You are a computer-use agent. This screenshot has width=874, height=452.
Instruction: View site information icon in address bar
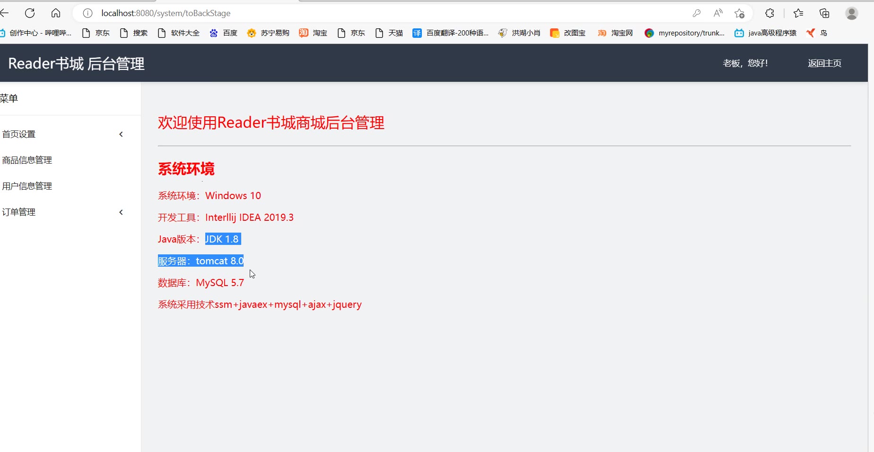point(87,13)
